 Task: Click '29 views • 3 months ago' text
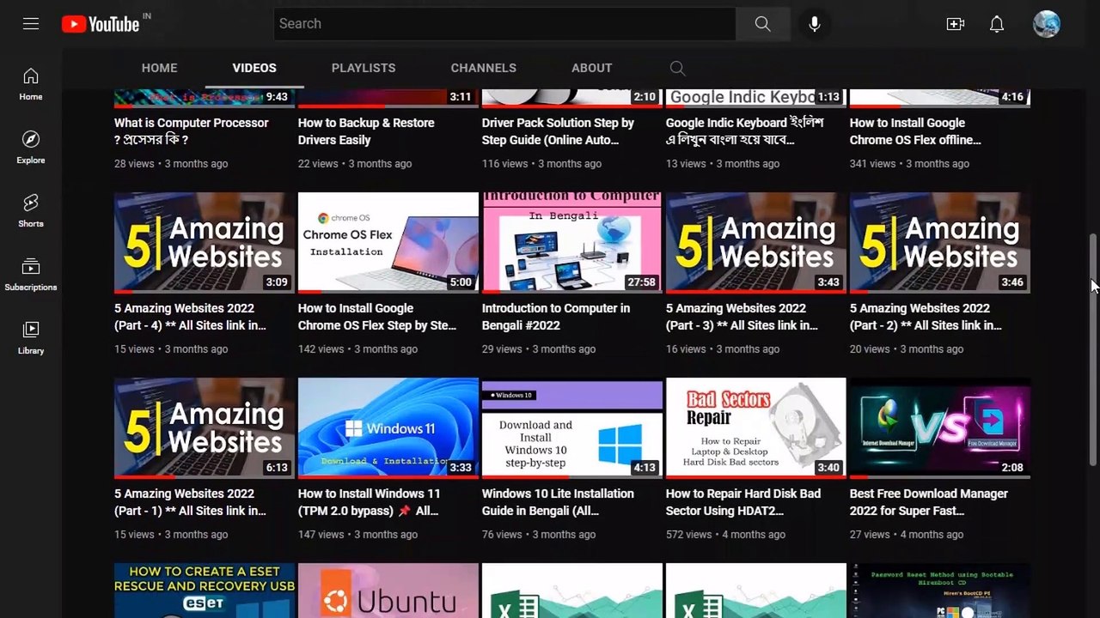tap(539, 349)
